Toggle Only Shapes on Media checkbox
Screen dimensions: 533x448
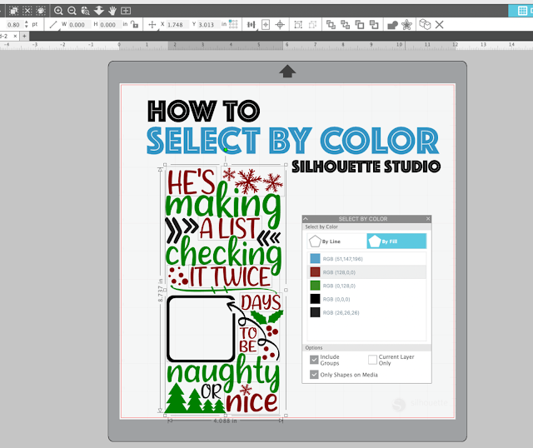coord(314,375)
